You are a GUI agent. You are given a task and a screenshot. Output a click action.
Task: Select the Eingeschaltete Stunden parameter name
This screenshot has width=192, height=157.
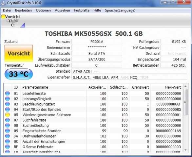click(x=42, y=131)
